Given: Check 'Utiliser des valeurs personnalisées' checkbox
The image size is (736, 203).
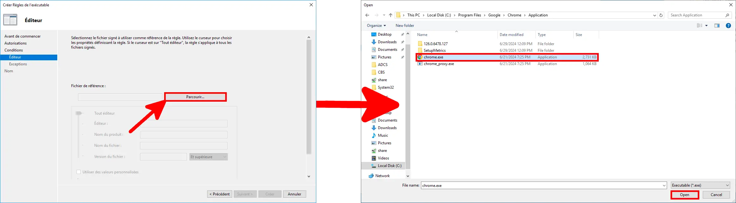Looking at the screenshot, I should click(79, 172).
